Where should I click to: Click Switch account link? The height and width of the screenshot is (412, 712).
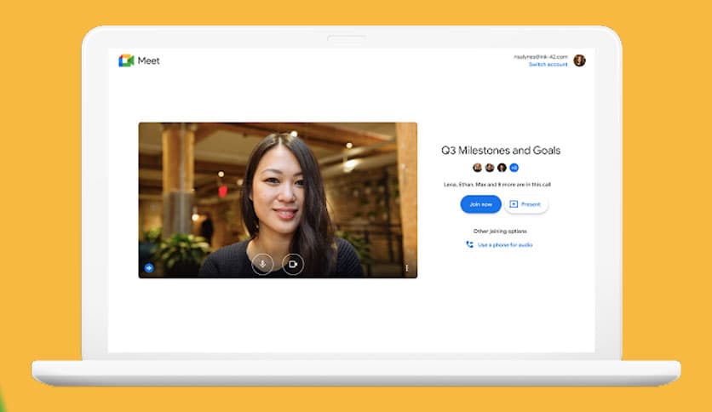coord(548,65)
